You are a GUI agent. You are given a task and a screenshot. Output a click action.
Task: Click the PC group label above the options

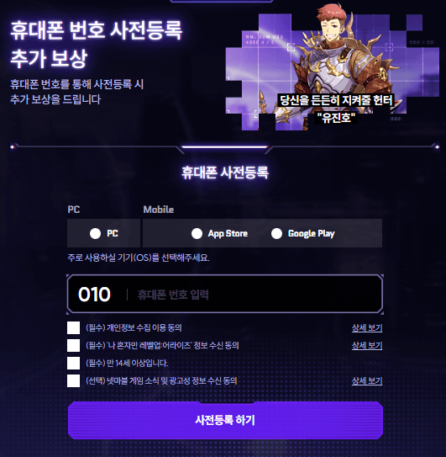click(x=74, y=210)
